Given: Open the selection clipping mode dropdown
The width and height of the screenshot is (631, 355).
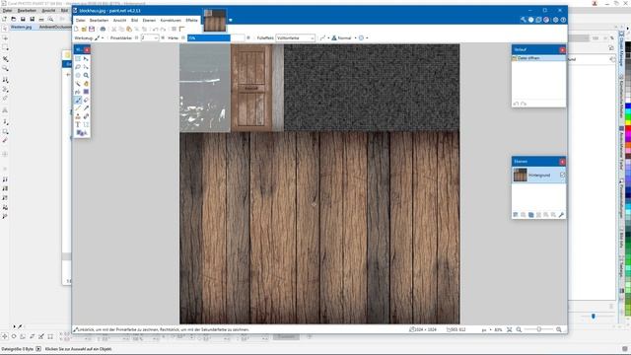Looking at the screenshot, I should point(363,37).
